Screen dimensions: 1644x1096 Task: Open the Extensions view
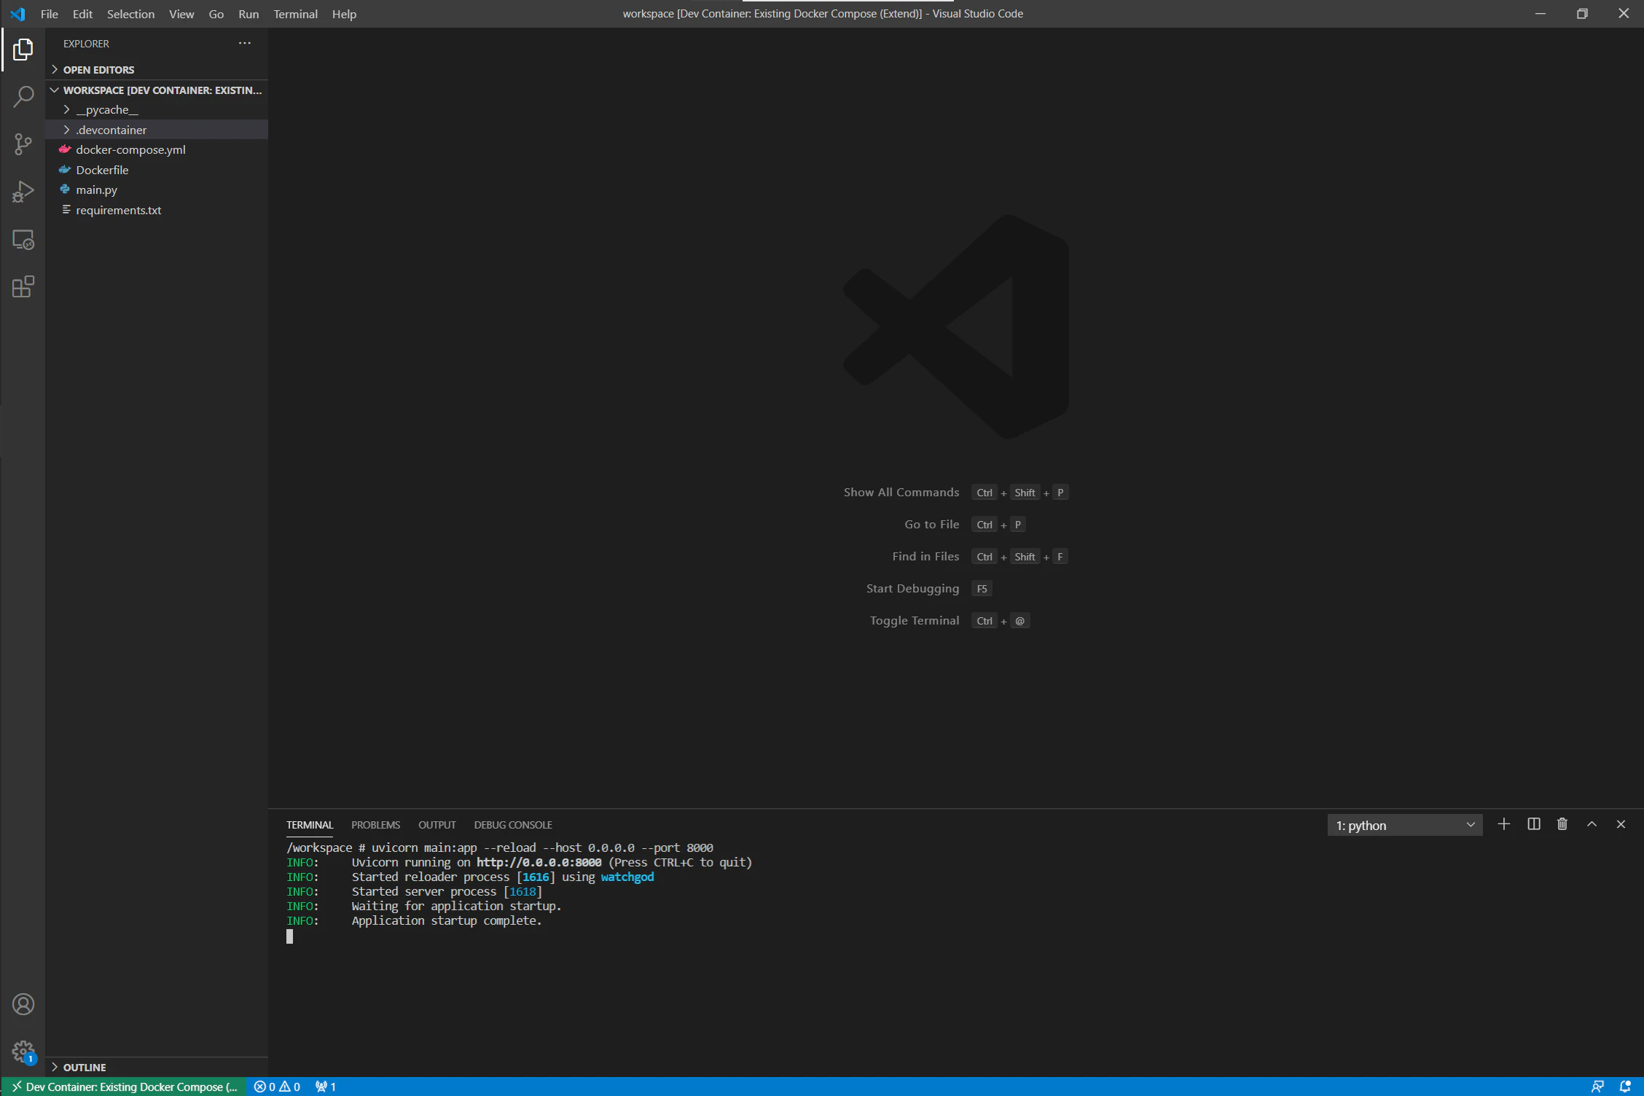click(x=23, y=286)
